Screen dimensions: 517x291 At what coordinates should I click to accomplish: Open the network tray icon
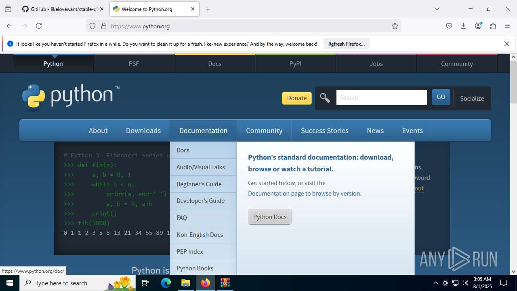455,283
